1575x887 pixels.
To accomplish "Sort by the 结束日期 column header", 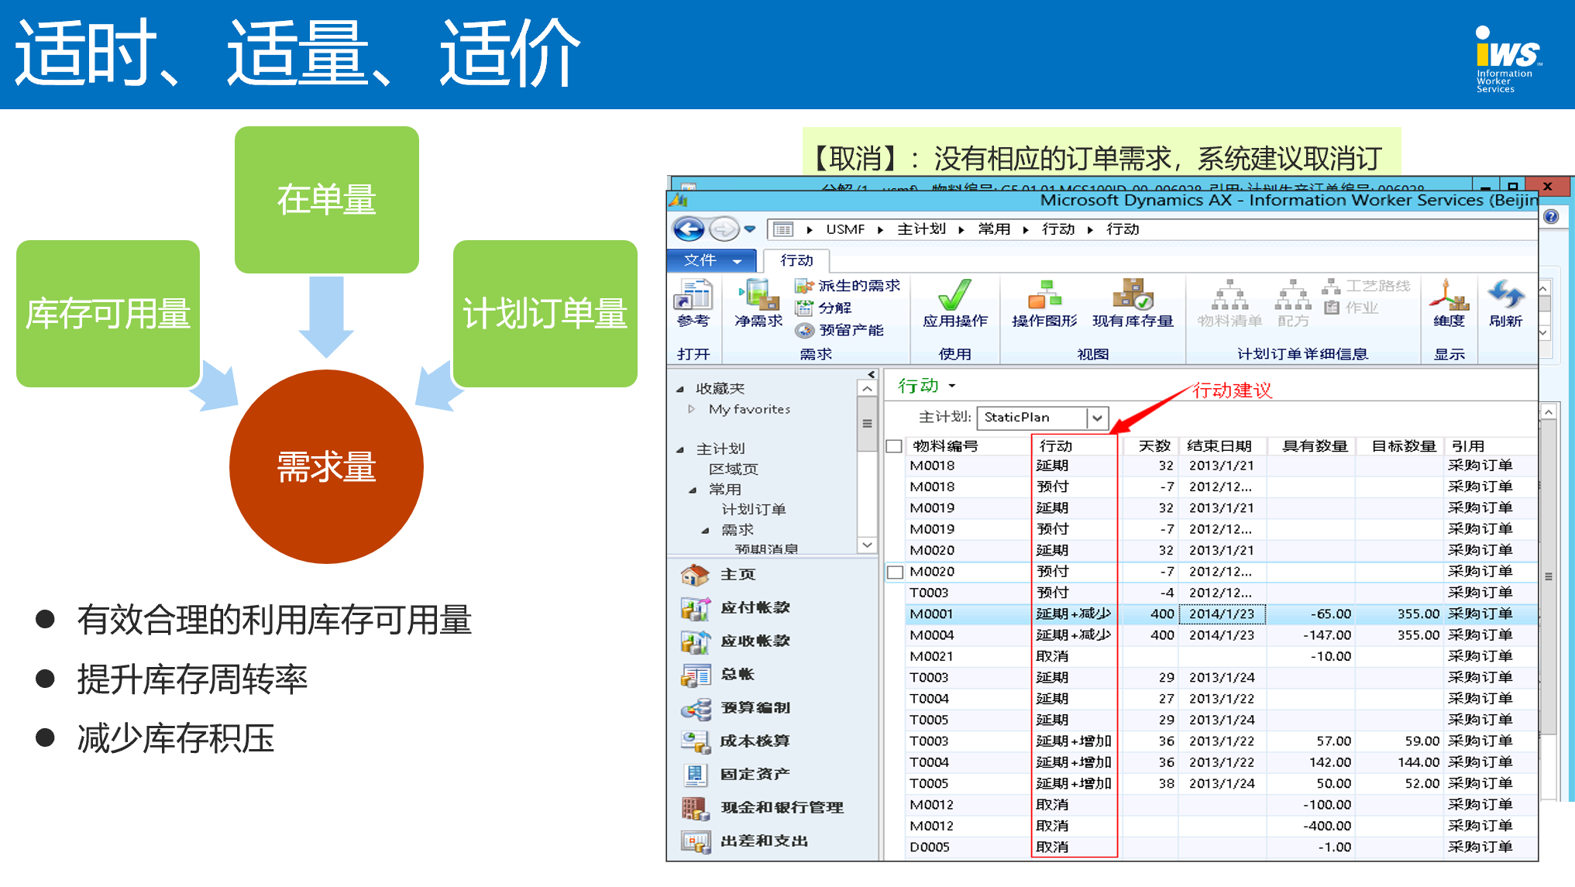I will click(1223, 446).
